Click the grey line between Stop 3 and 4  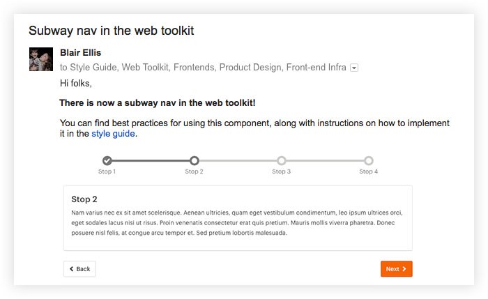point(325,160)
